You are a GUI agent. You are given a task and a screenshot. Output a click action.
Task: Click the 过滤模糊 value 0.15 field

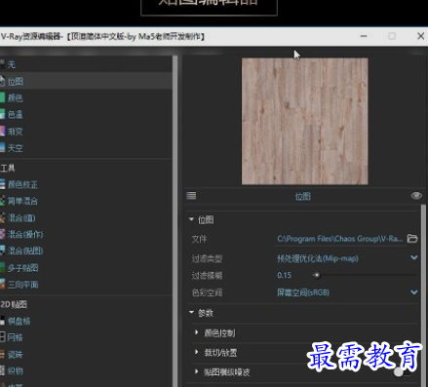click(x=285, y=275)
